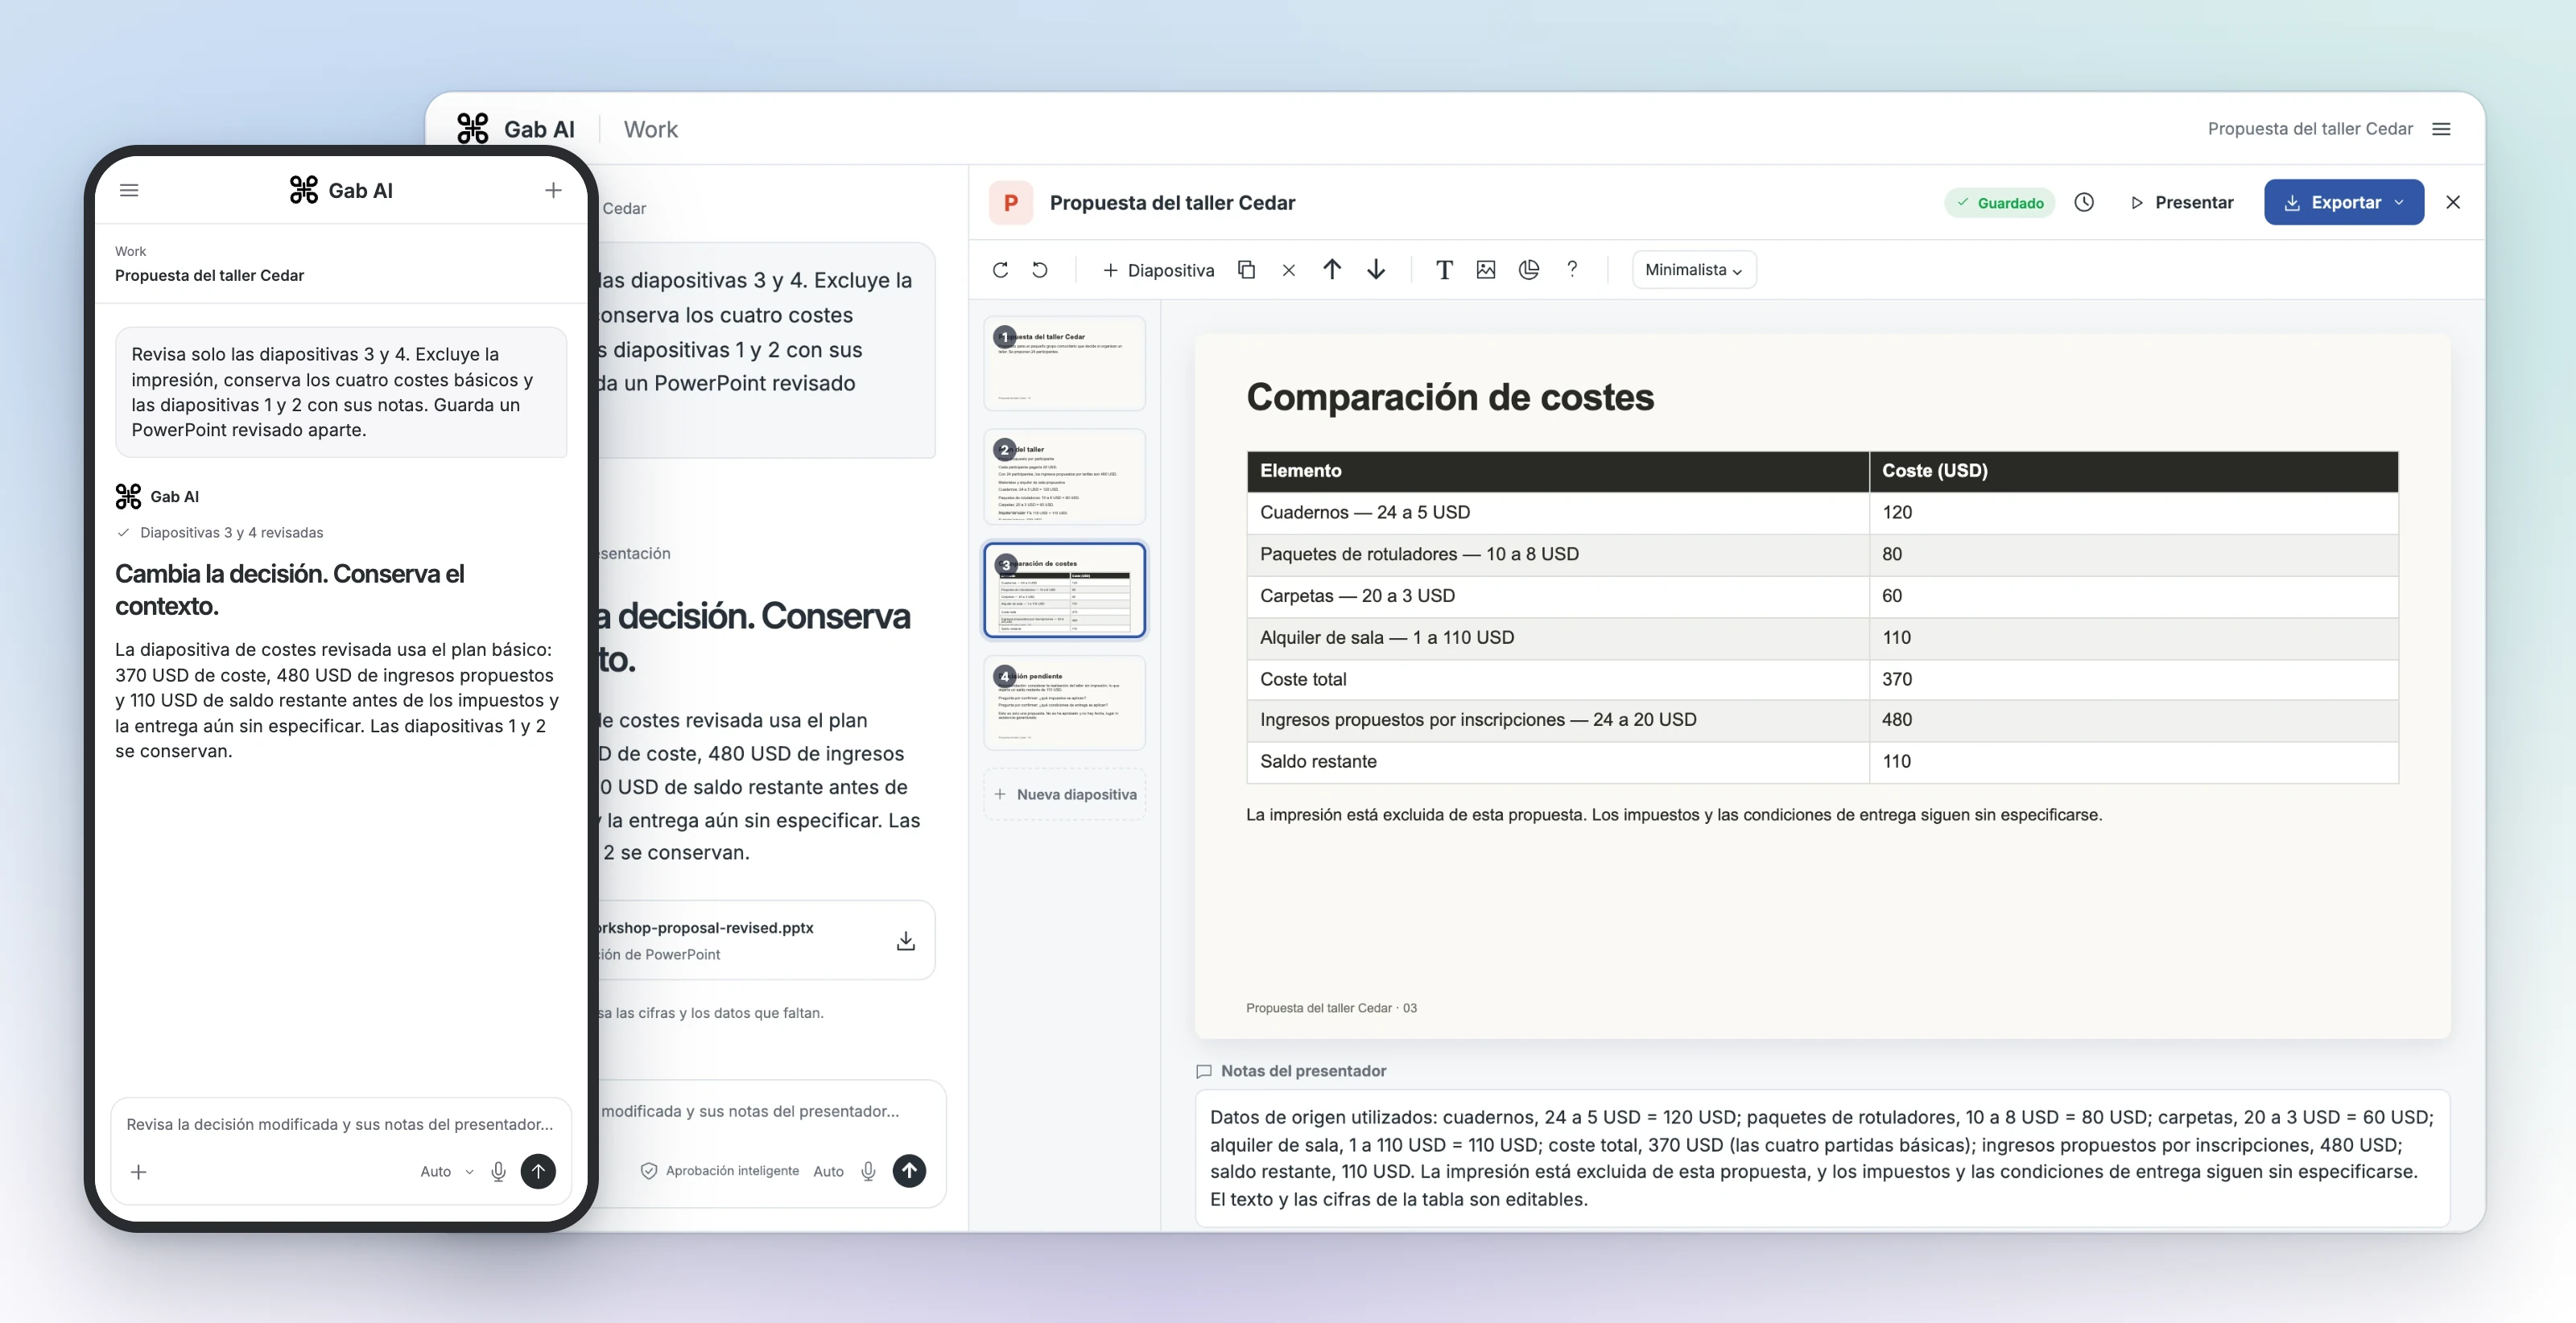This screenshot has width=2576, height=1323.
Task: Click the attachment plus icon in phone composer
Action: point(139,1171)
